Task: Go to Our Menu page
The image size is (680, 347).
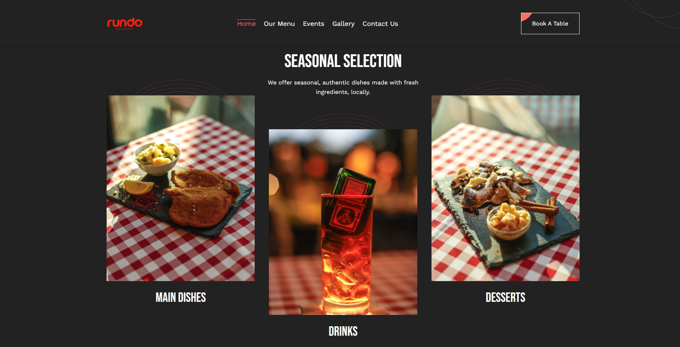Action: [279, 24]
